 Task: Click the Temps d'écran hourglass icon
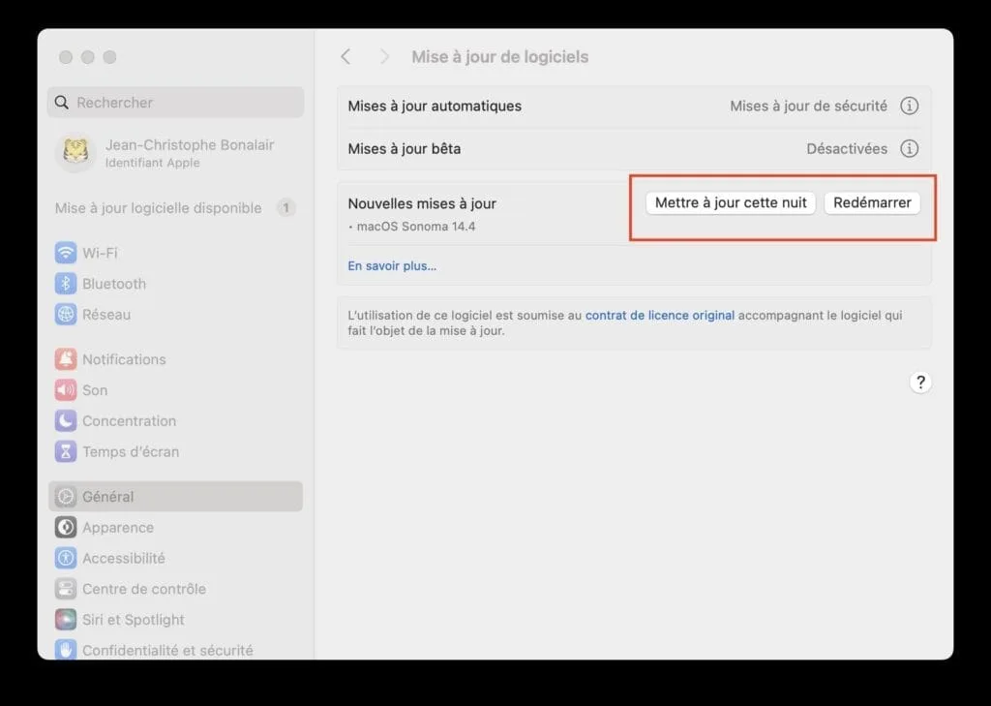coord(64,451)
